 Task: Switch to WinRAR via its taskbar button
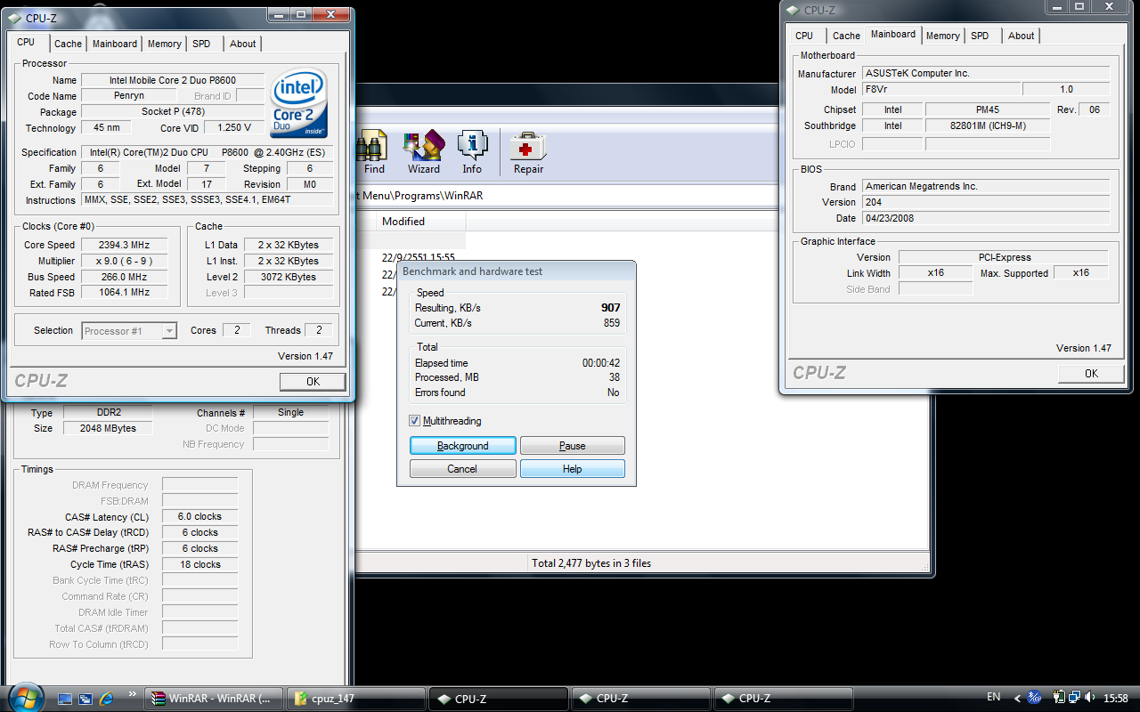click(214, 699)
